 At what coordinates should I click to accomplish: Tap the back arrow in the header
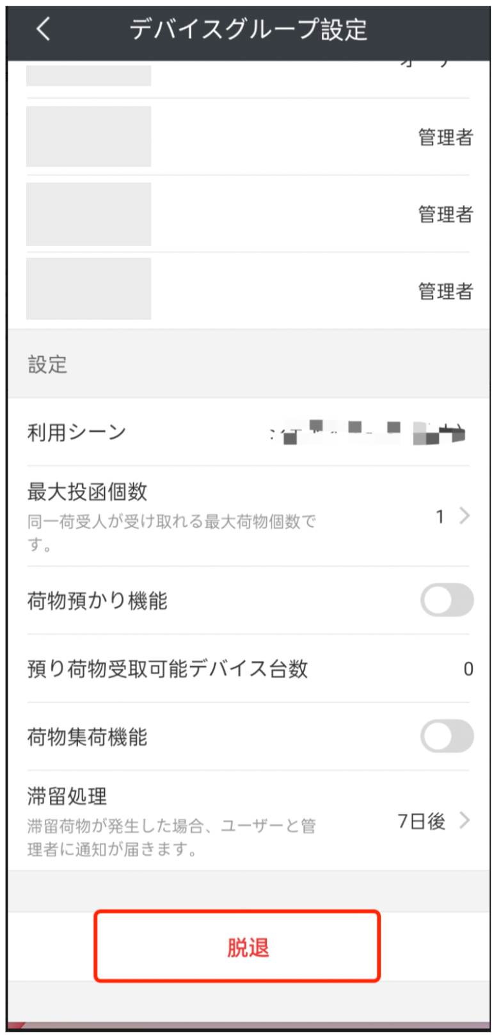(x=44, y=29)
